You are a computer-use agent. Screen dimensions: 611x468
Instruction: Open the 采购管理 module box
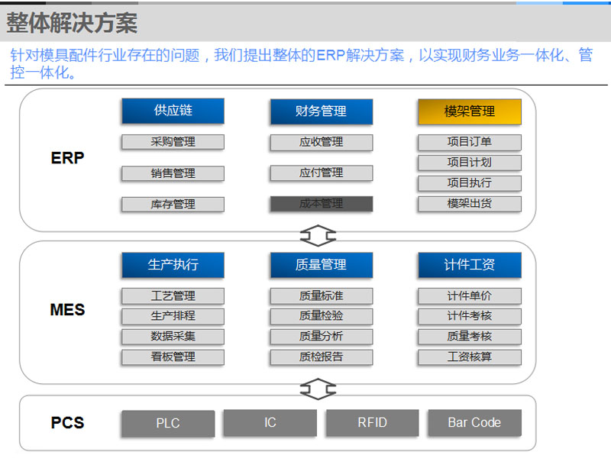point(173,142)
